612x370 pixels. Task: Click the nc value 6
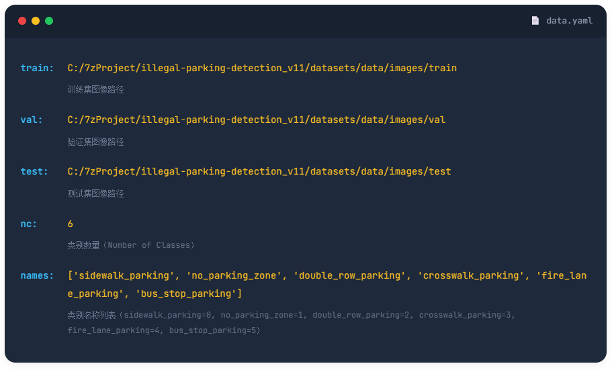click(71, 224)
